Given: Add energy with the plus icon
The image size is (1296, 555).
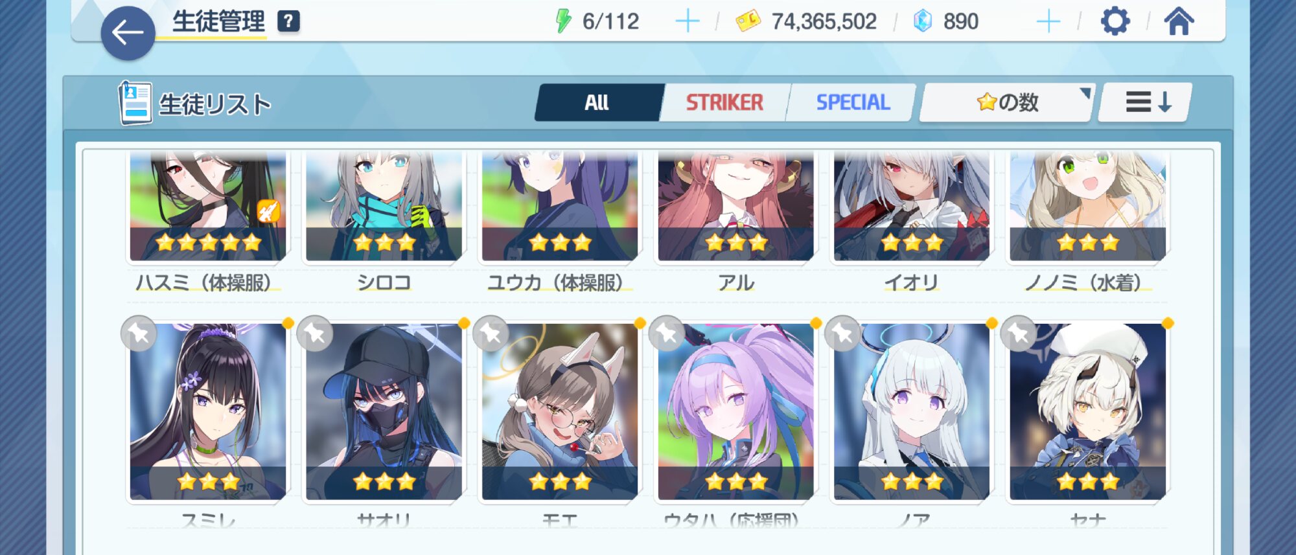Looking at the screenshot, I should pyautogui.click(x=688, y=21).
